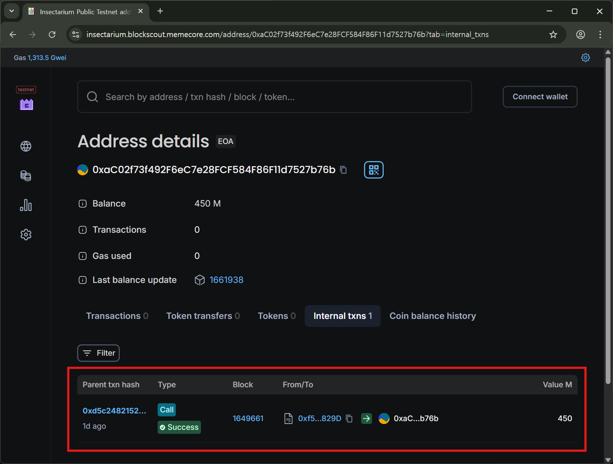Open parent txn hash 0xd5c2482152 link
The width and height of the screenshot is (613, 464).
click(114, 411)
